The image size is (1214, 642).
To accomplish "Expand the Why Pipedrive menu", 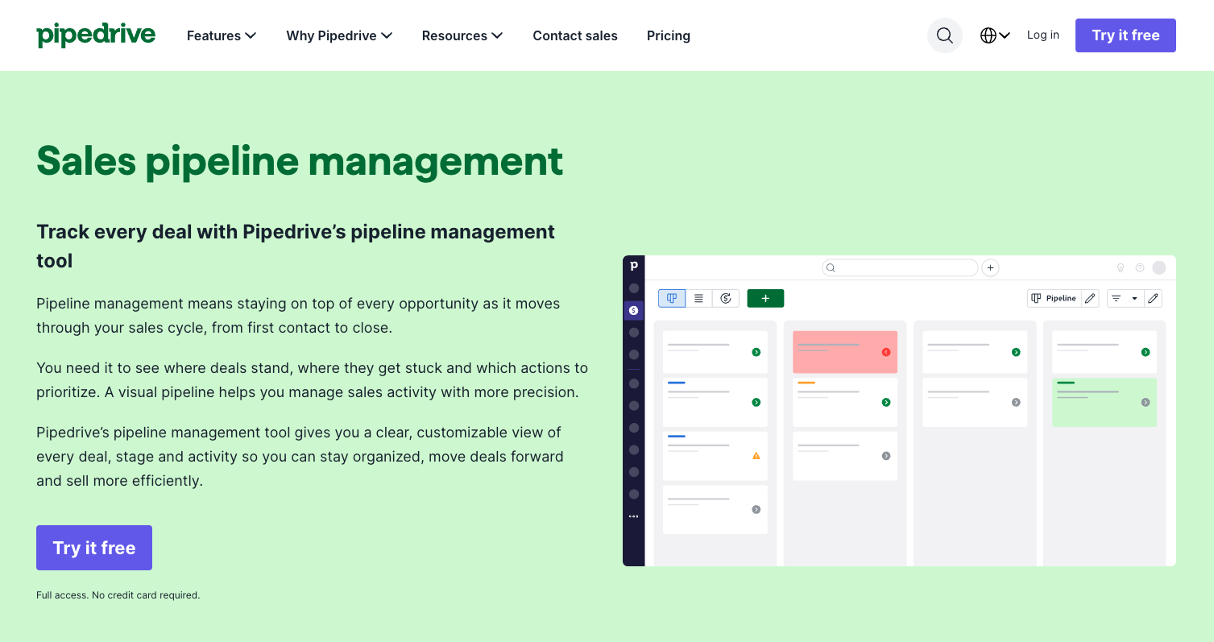I will tap(339, 35).
